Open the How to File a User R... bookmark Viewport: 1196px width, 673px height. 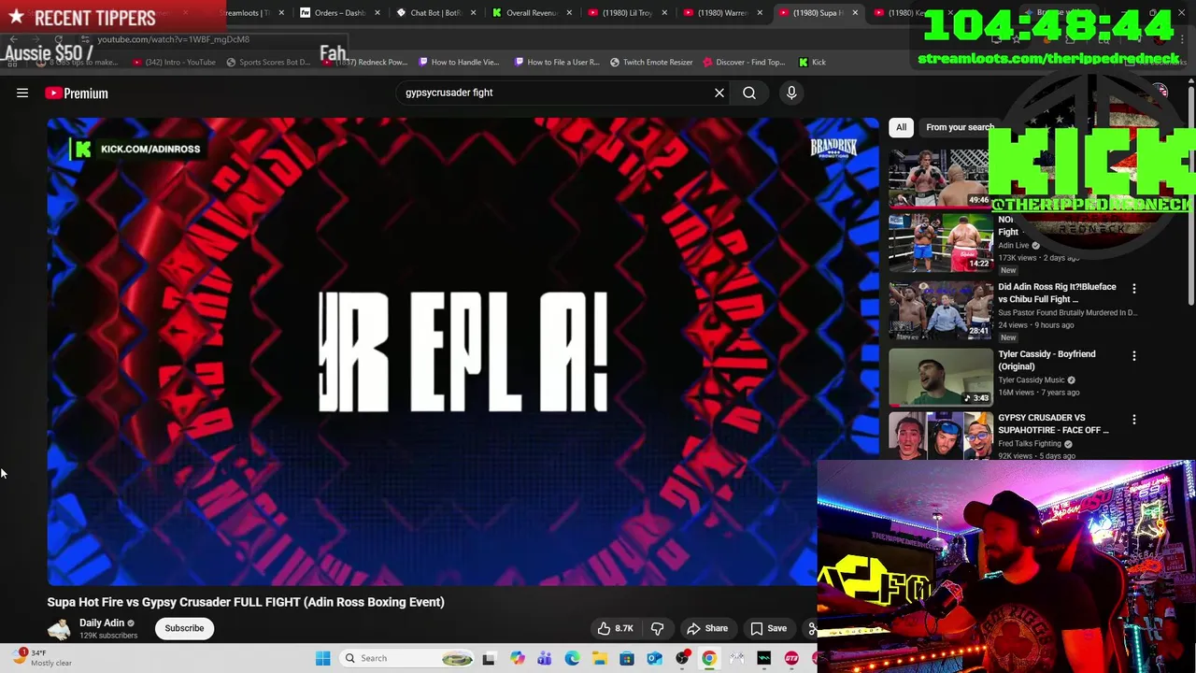pos(555,63)
